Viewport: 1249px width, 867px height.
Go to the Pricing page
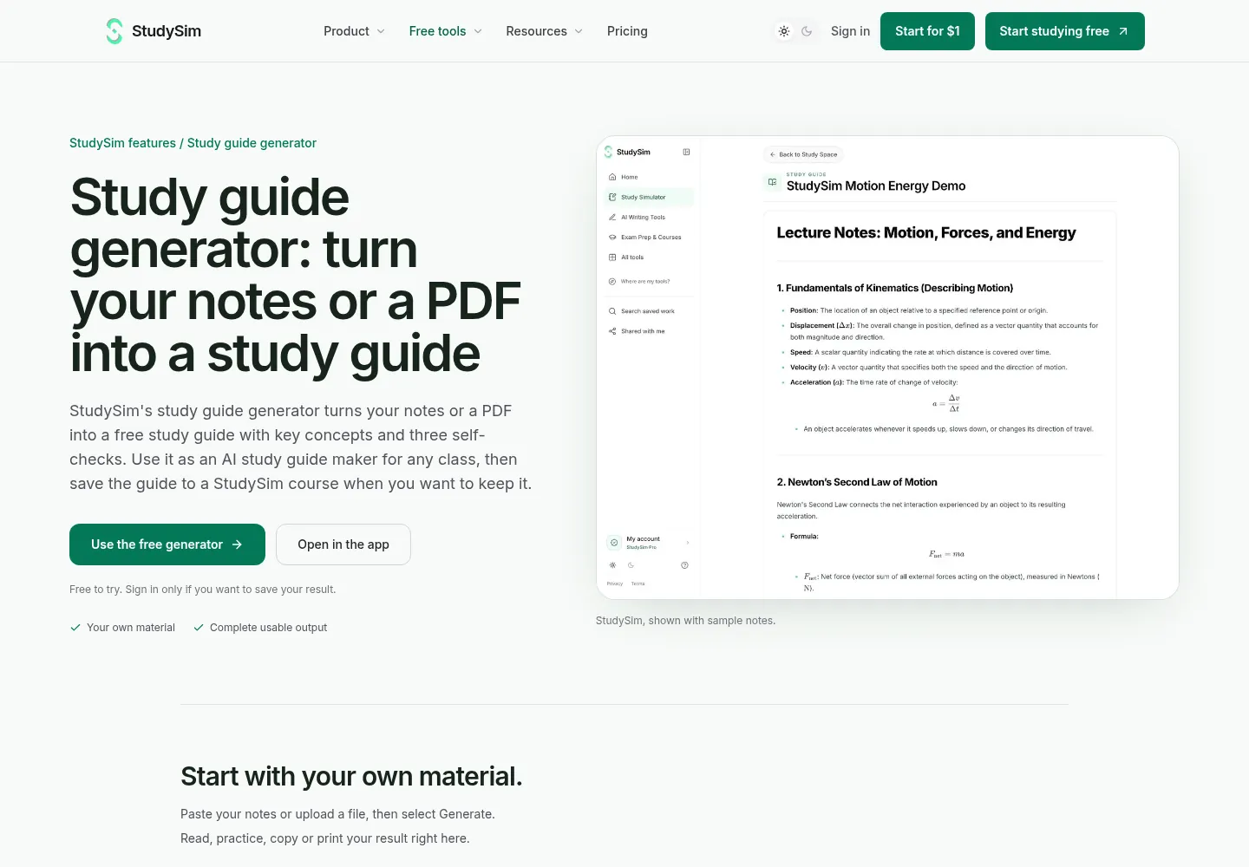click(627, 31)
